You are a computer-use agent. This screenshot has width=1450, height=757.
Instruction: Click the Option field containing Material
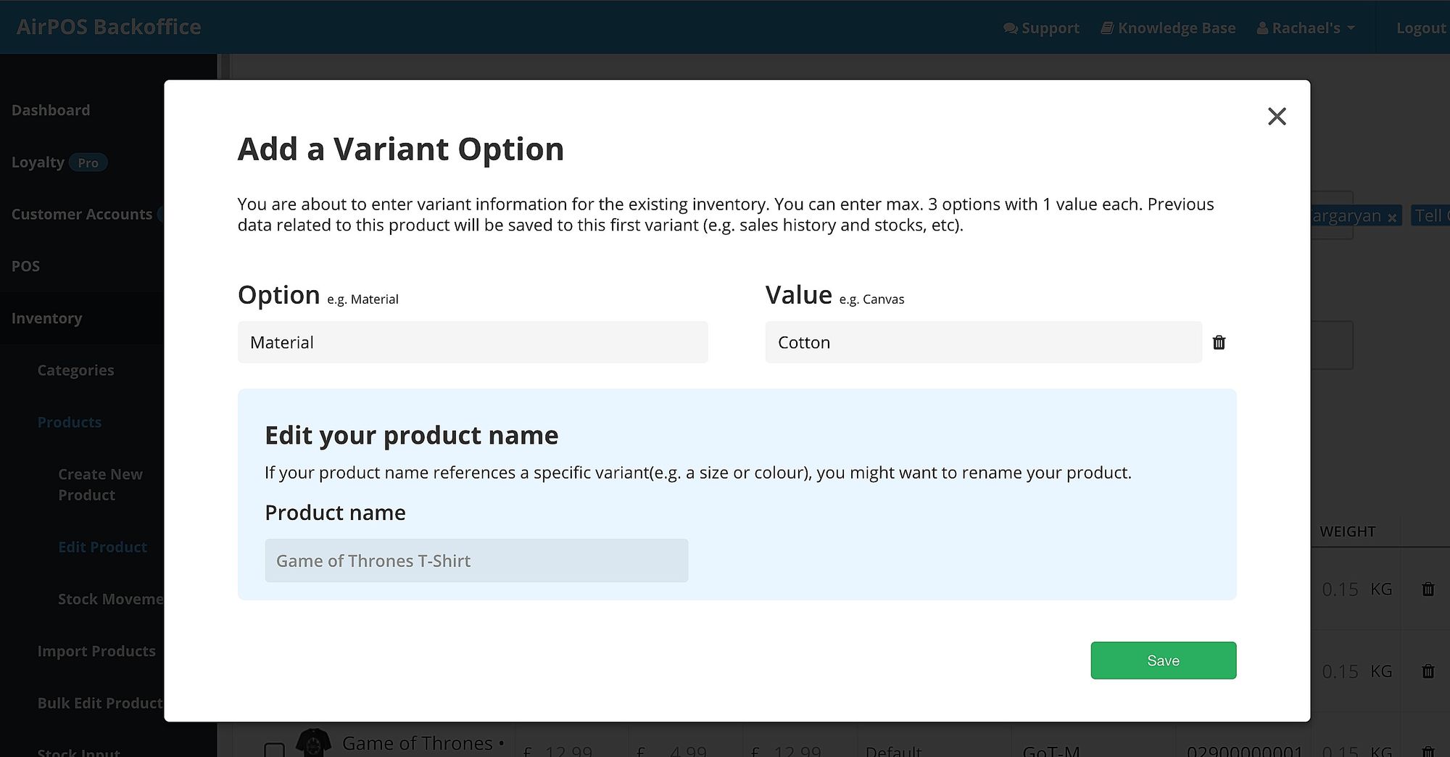(473, 342)
